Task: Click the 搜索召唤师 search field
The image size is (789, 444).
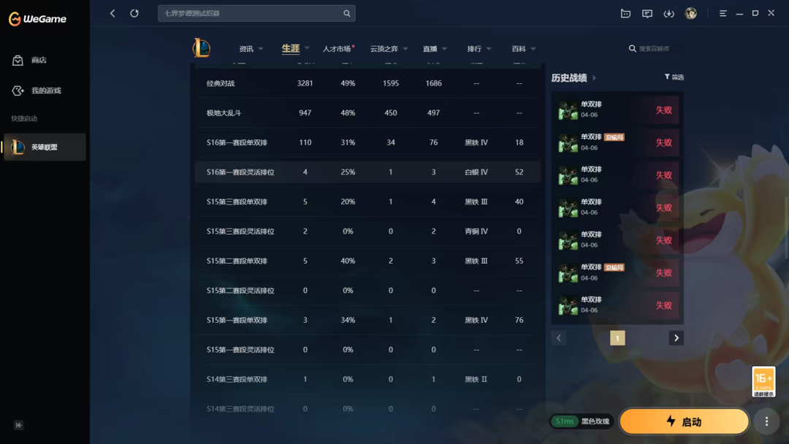Action: pyautogui.click(x=654, y=49)
